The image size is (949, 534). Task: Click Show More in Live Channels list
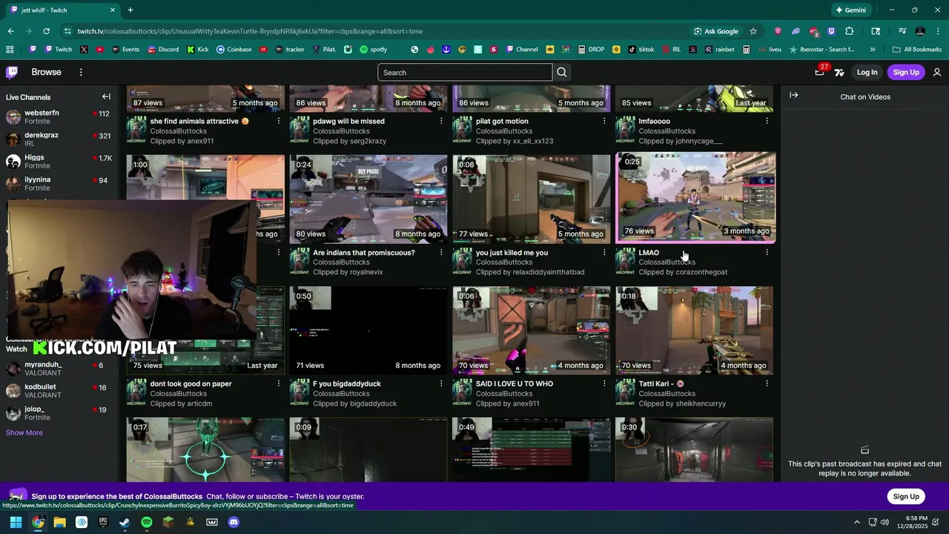[x=24, y=432]
